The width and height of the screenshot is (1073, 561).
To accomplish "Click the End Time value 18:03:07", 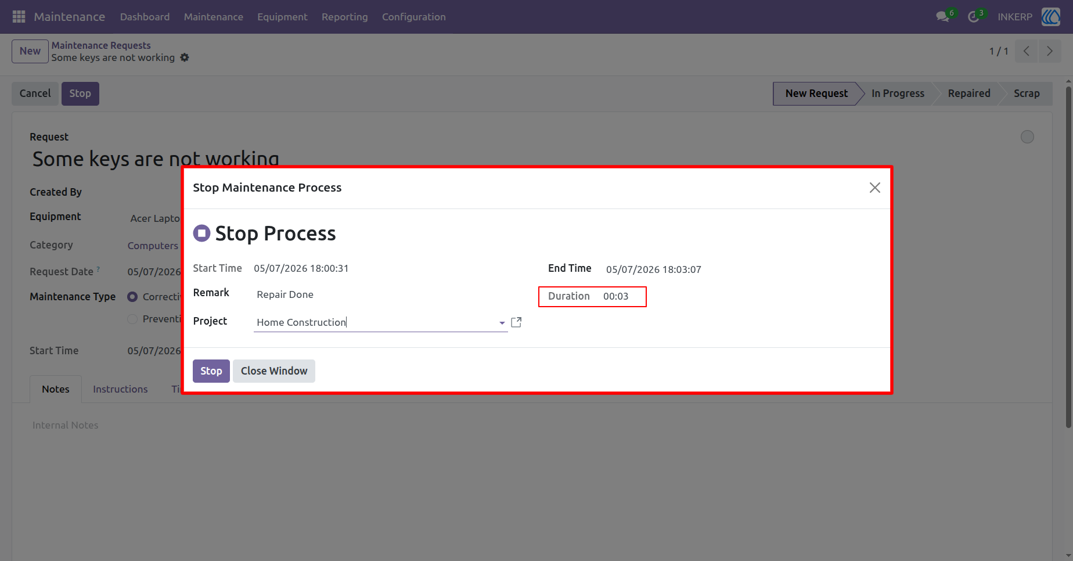I will pos(654,269).
